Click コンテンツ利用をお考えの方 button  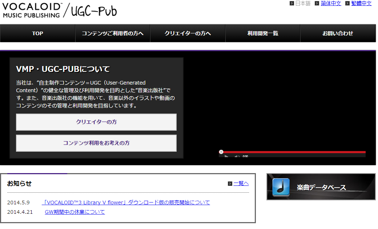pyautogui.click(x=96, y=143)
